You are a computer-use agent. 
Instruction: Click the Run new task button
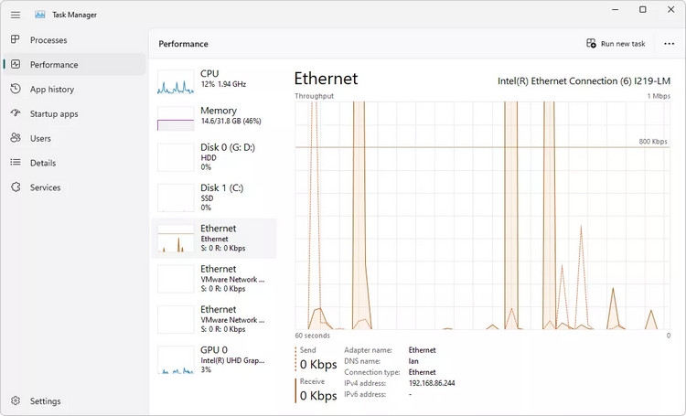point(616,44)
